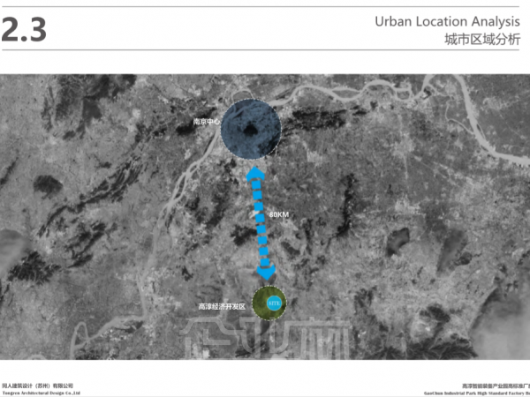Click the downward blue arrowhead

pos(267,272)
